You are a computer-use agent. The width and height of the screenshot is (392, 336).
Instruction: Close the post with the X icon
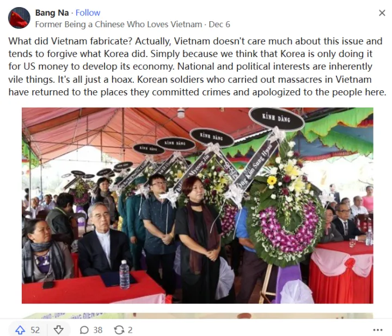pyautogui.click(x=382, y=13)
